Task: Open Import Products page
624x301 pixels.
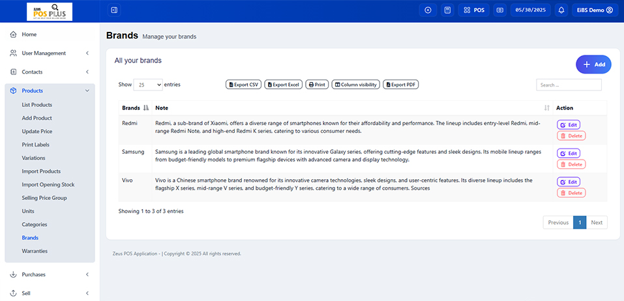Action: point(41,171)
